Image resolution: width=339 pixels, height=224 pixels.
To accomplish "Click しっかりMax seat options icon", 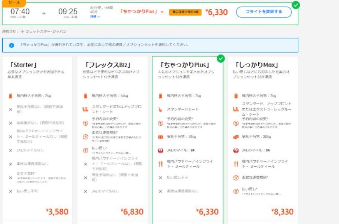I will click(236, 110).
